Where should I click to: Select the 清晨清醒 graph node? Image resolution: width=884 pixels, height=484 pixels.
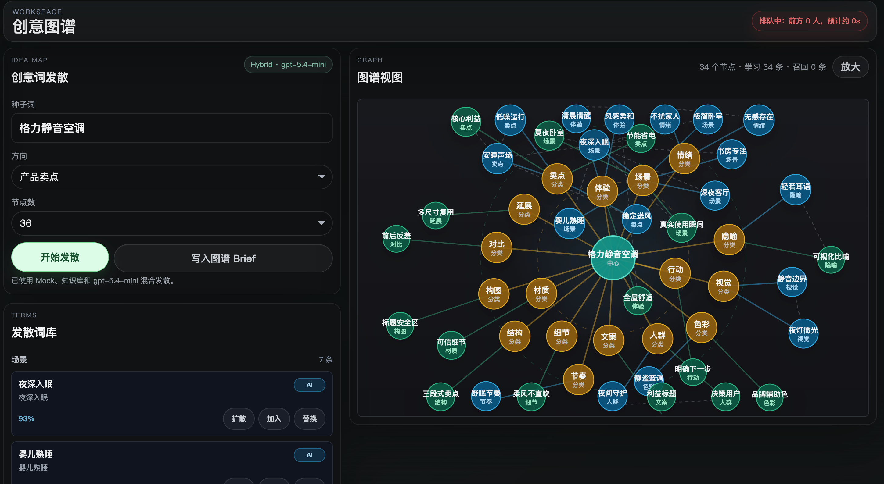[x=576, y=119]
